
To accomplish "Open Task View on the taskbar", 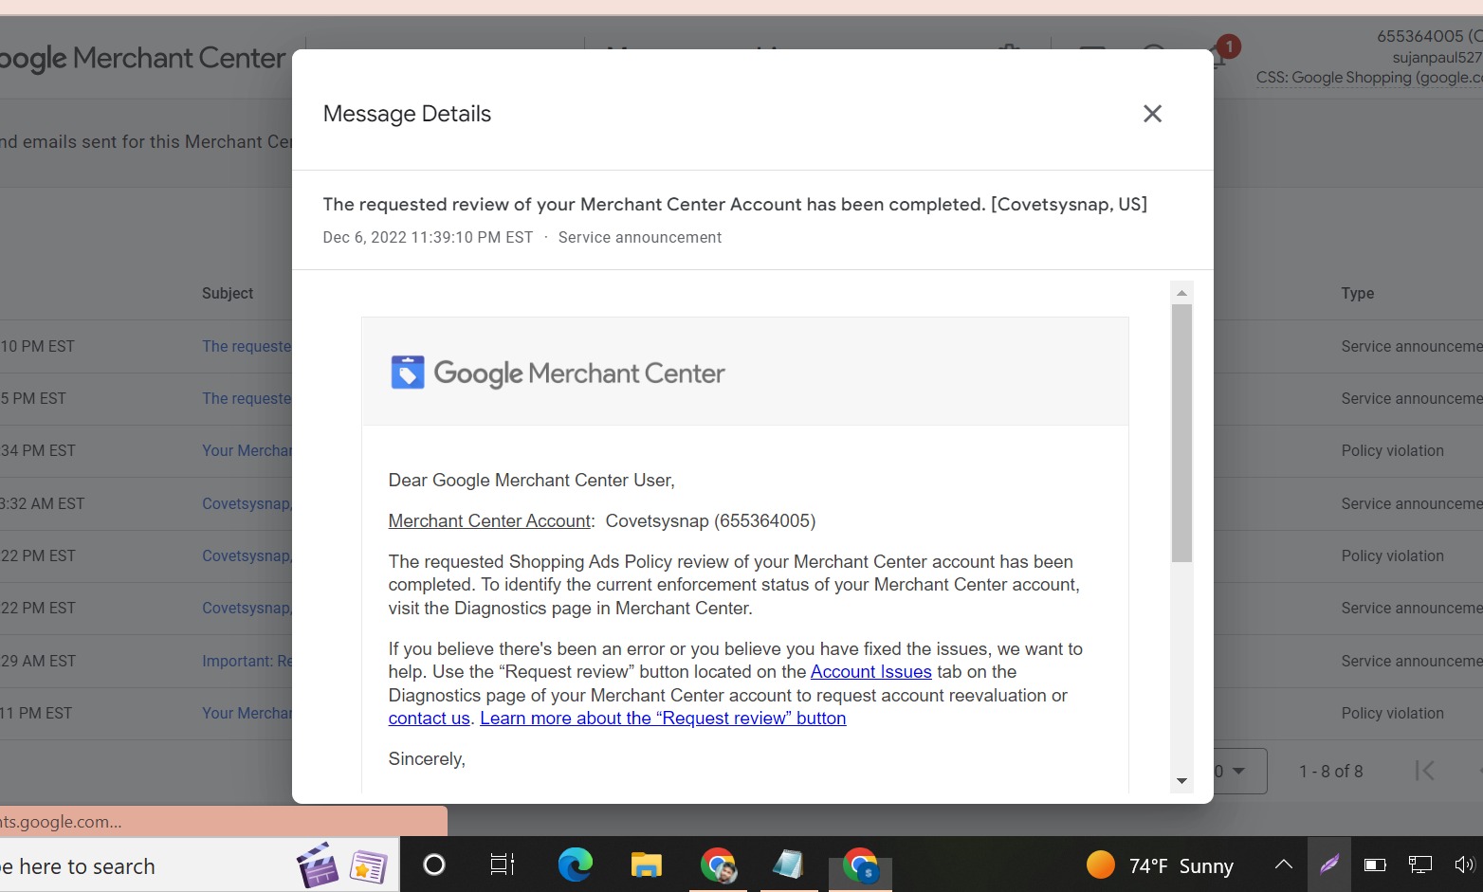I will [x=503, y=865].
